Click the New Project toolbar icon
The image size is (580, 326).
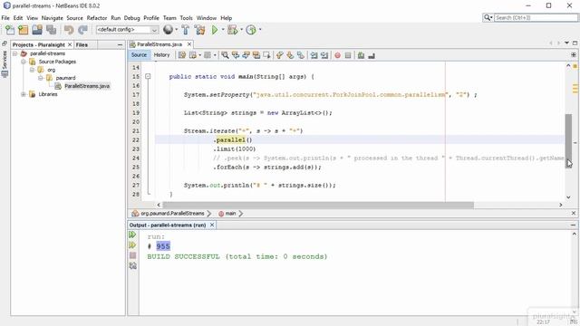pos(23,30)
